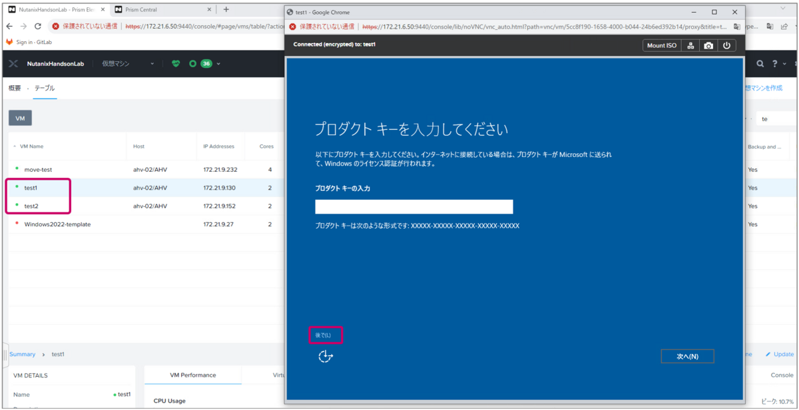Open the Prism help question mark menu

click(775, 64)
